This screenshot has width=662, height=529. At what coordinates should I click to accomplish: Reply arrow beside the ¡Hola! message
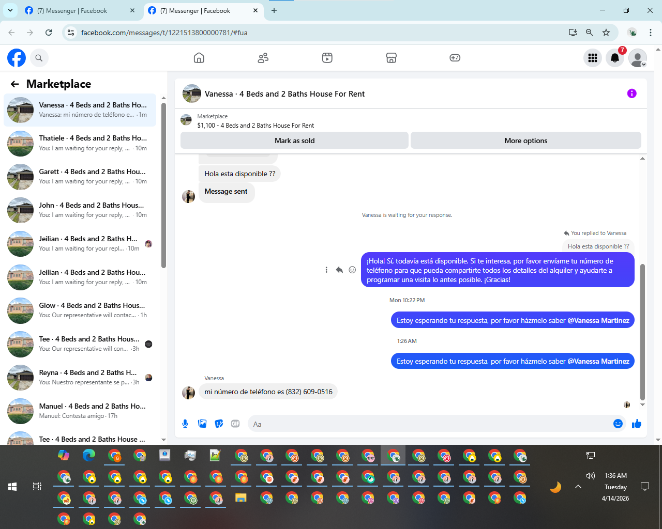tap(339, 270)
